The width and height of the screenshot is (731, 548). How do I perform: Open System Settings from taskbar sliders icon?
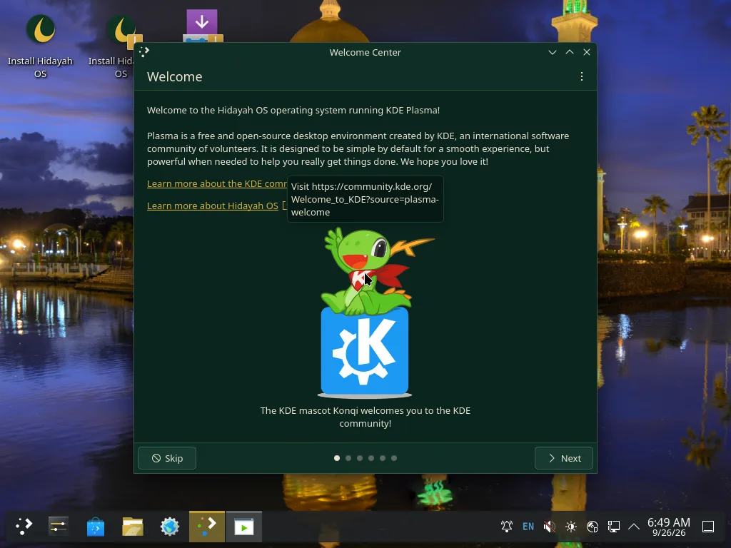pos(59,527)
